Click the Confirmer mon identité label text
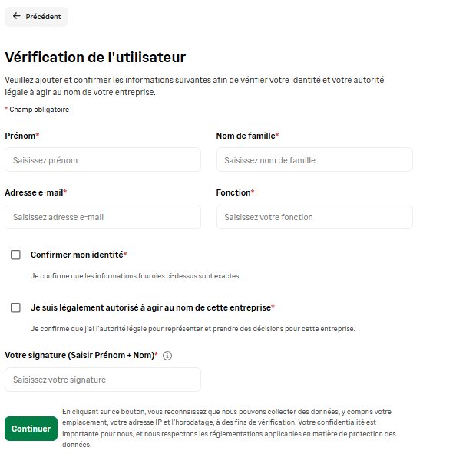This screenshot has height=457, width=466. coord(78,255)
